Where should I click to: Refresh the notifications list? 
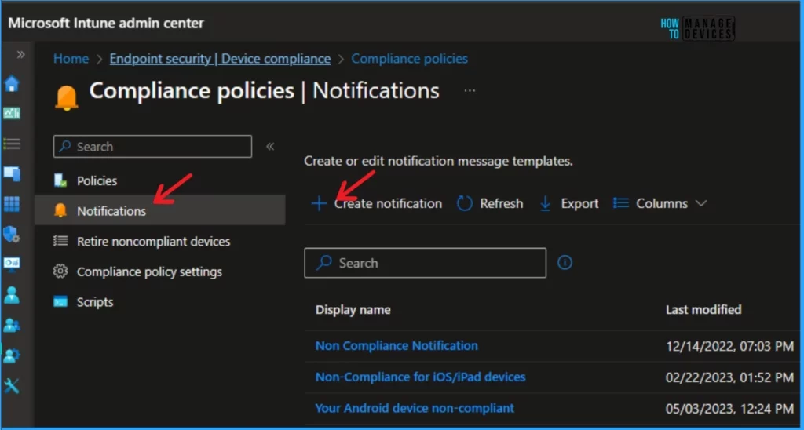(490, 203)
